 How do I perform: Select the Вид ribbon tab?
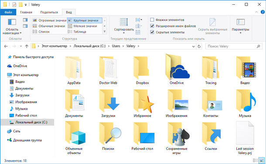[69, 12]
